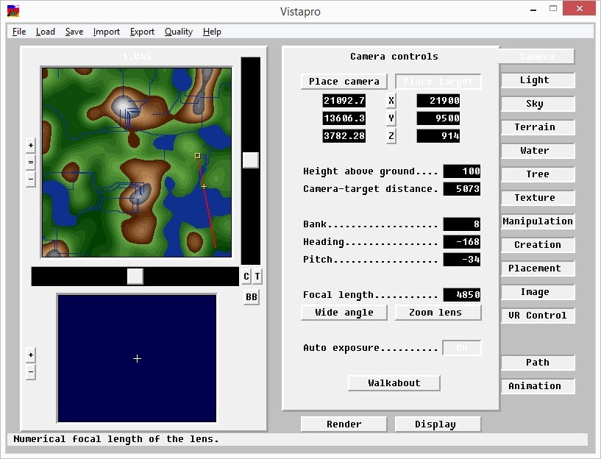Click the yellow camera square on map
This screenshot has width=601, height=459.
point(197,155)
